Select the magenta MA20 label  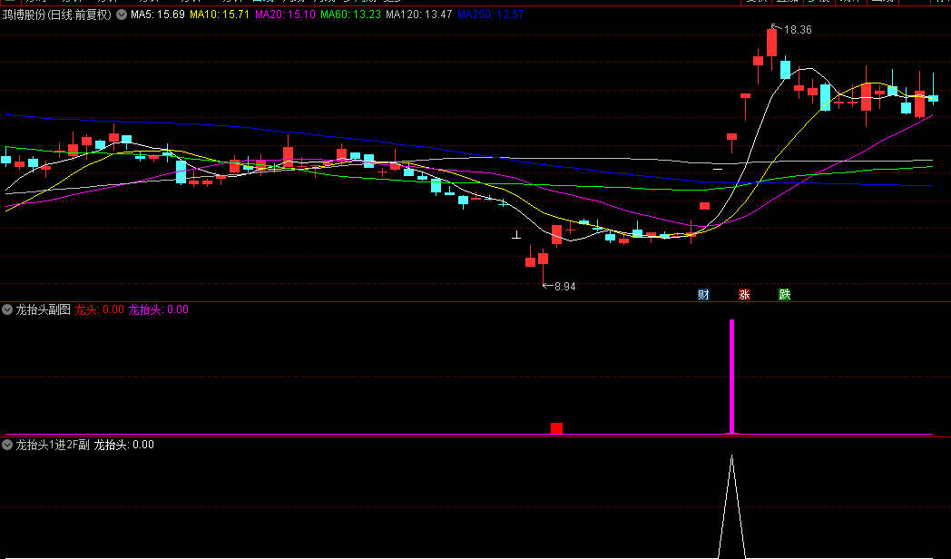tap(285, 15)
